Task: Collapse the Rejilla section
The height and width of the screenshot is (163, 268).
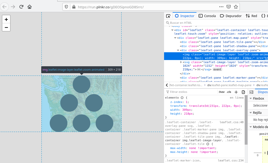Action: click(x=250, y=113)
